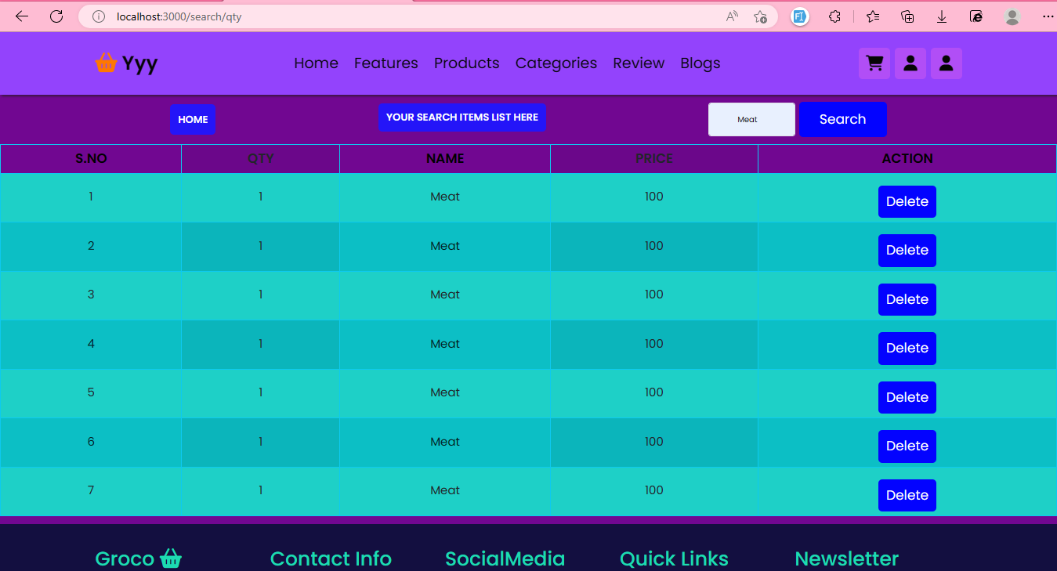Click inside the Meat search field
The height and width of the screenshot is (571, 1057).
(x=751, y=119)
